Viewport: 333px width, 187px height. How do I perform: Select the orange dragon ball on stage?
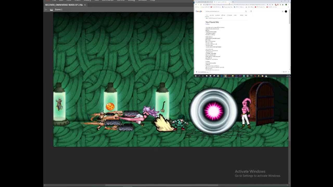pos(110,106)
